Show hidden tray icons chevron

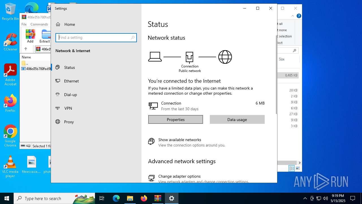click(x=305, y=198)
